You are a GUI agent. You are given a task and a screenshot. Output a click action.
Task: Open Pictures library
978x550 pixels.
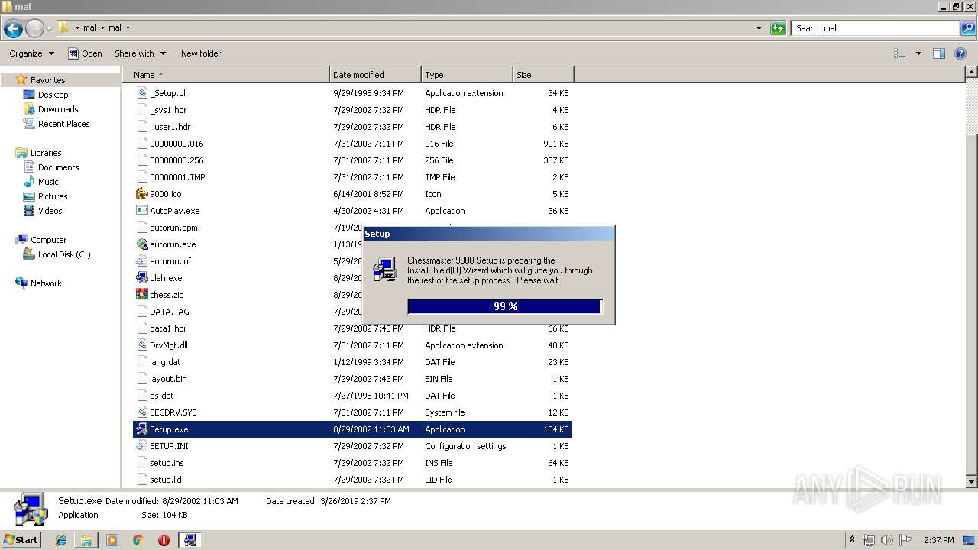click(53, 196)
